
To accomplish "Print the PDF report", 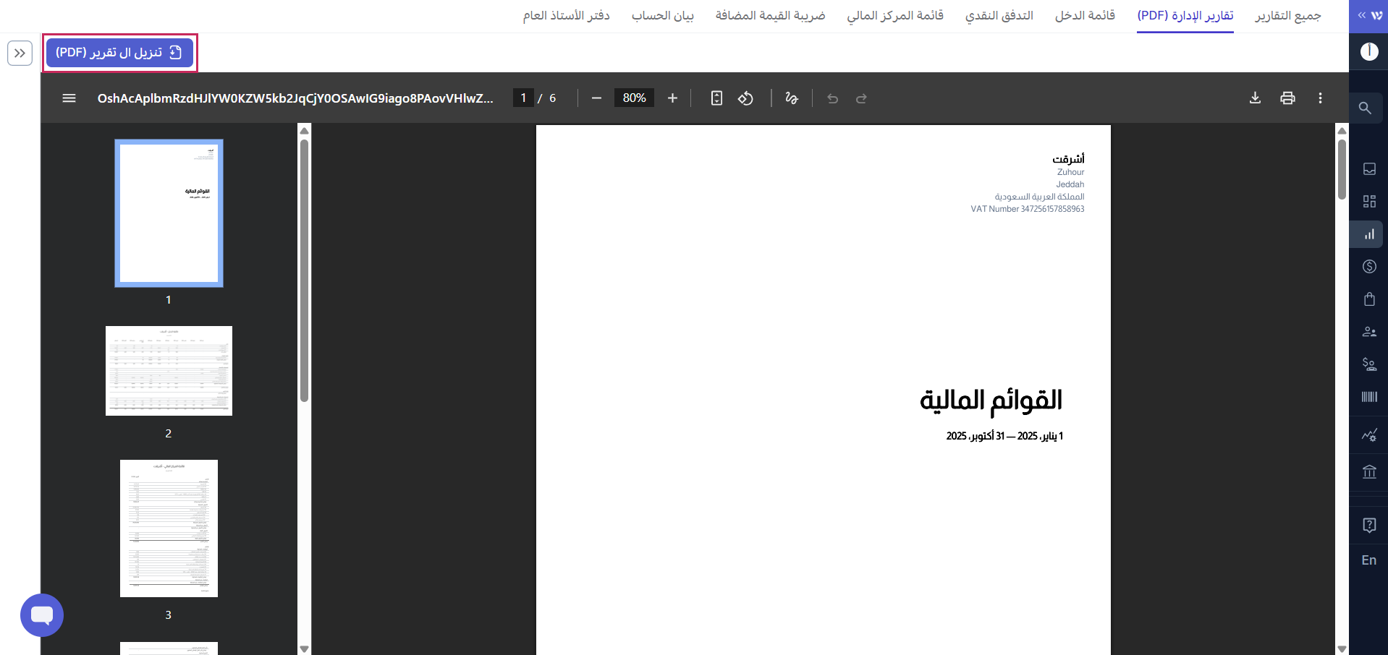I will 1287,98.
